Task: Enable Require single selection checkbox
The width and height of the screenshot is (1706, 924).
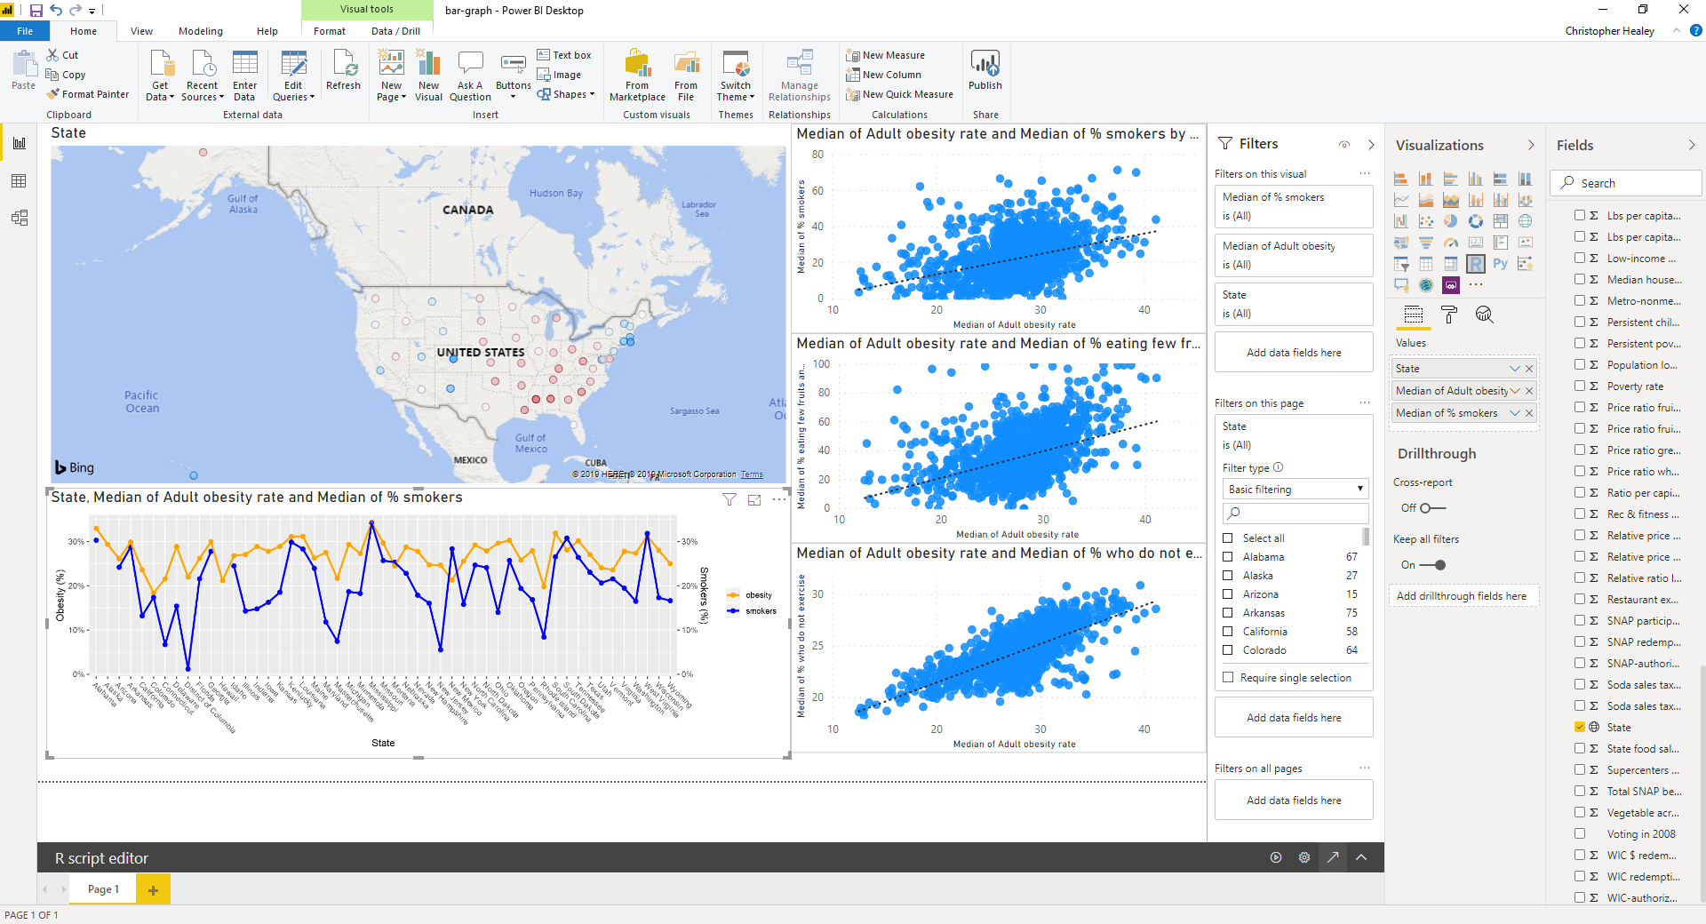Action: pyautogui.click(x=1228, y=678)
